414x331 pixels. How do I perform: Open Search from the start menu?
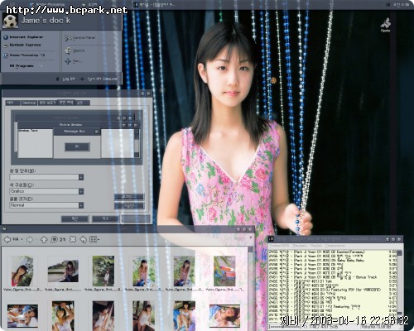[x=75, y=50]
